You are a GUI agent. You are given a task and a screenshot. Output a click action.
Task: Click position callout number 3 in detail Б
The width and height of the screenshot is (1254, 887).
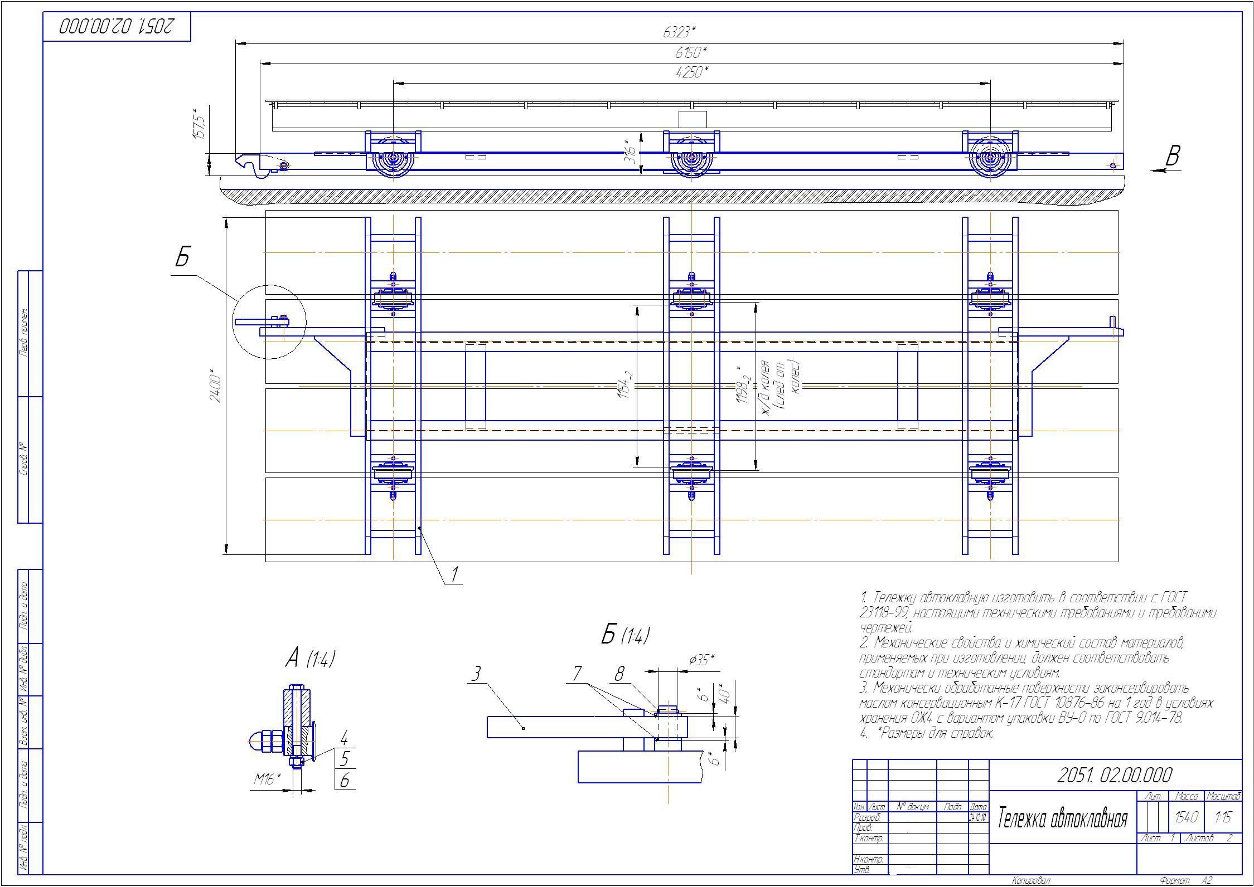(x=476, y=674)
